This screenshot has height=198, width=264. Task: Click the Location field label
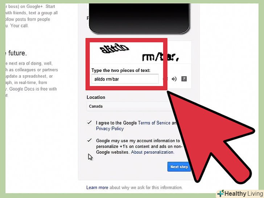[96, 97]
